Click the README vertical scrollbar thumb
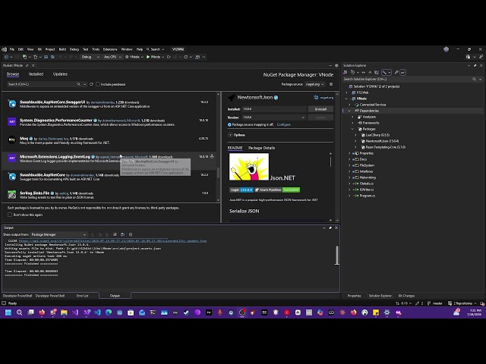486x364 pixels. [x=330, y=162]
